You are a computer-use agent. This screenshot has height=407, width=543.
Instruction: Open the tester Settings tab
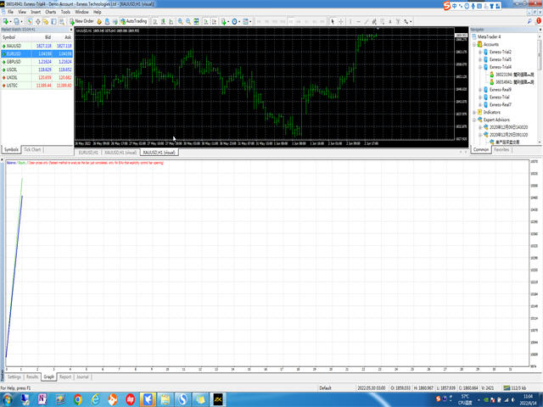pyautogui.click(x=14, y=376)
